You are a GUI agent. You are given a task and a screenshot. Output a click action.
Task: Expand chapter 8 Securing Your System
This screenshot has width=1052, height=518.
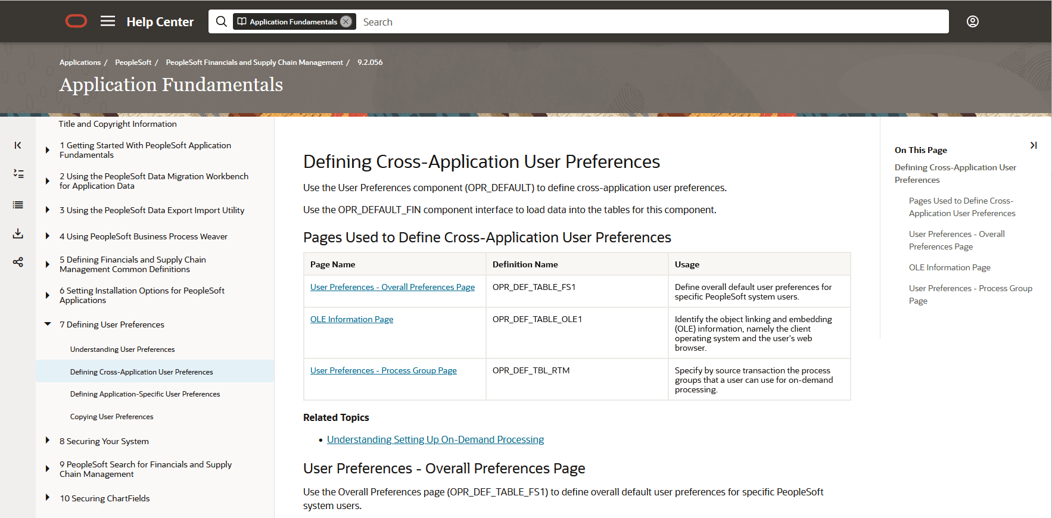coord(47,441)
